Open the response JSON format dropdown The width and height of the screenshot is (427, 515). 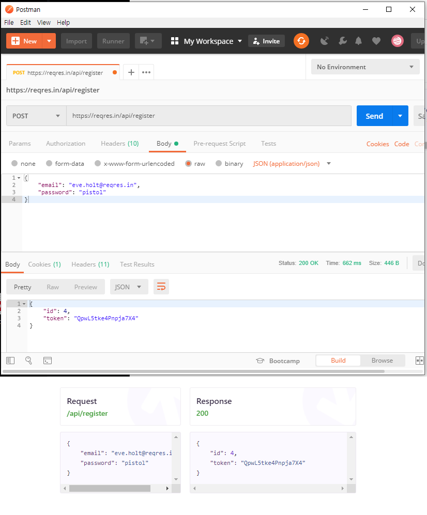click(129, 287)
